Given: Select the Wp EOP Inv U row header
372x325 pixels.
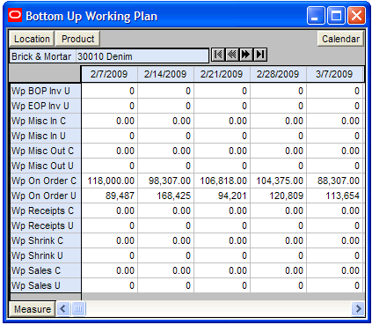Looking at the screenshot, I should 46,106.
